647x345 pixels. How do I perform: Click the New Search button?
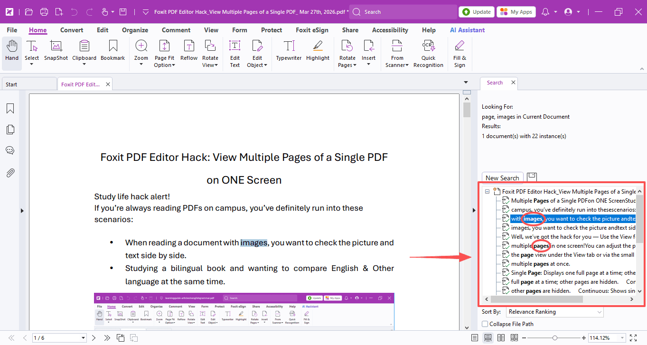pos(502,178)
